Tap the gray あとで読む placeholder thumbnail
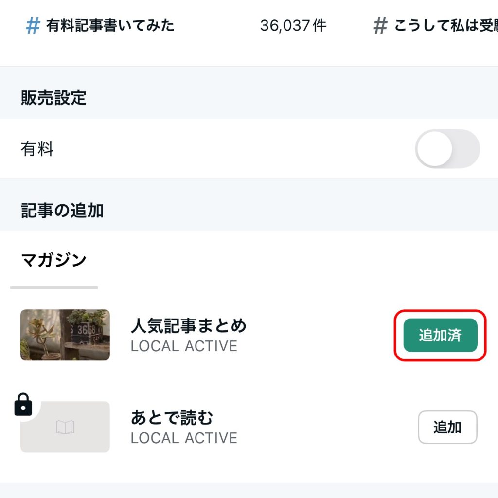Image resolution: width=498 pixels, height=498 pixels. coord(65,427)
